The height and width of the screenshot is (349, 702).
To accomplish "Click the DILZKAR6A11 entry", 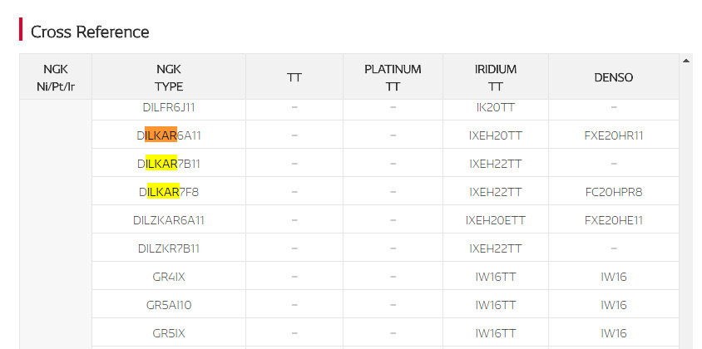I will 169,220.
